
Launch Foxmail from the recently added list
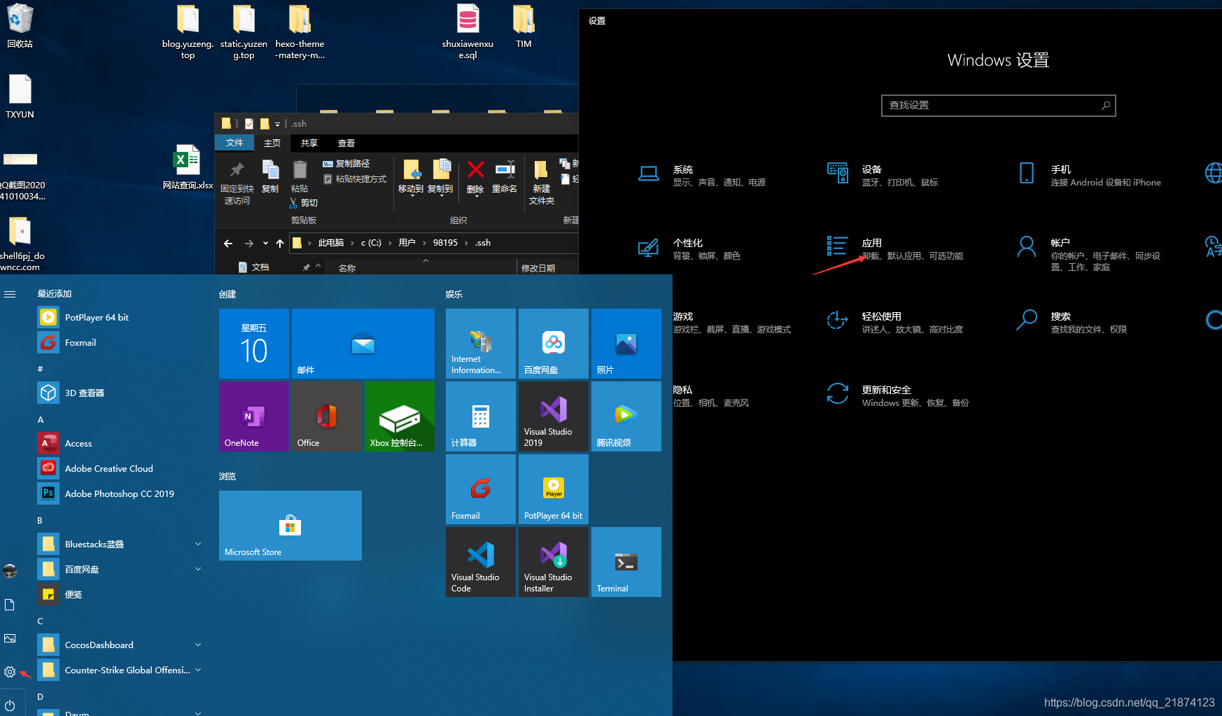[x=118, y=342]
